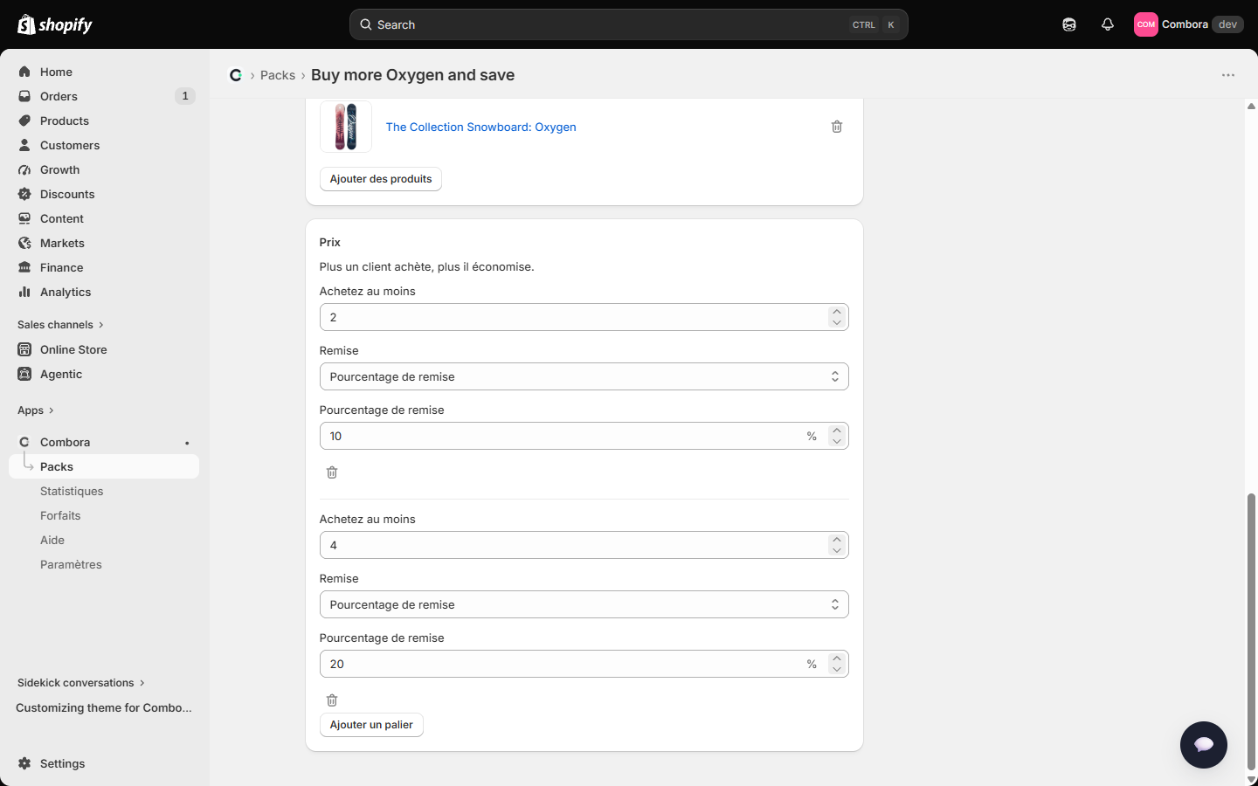Decrease the 20 percent discount value
The width and height of the screenshot is (1258, 786).
[x=837, y=669]
